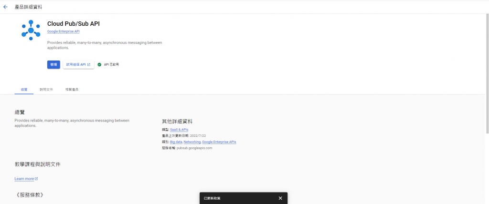Click the 2022/7/22 update date
This screenshot has height=204, width=489.
click(198, 136)
